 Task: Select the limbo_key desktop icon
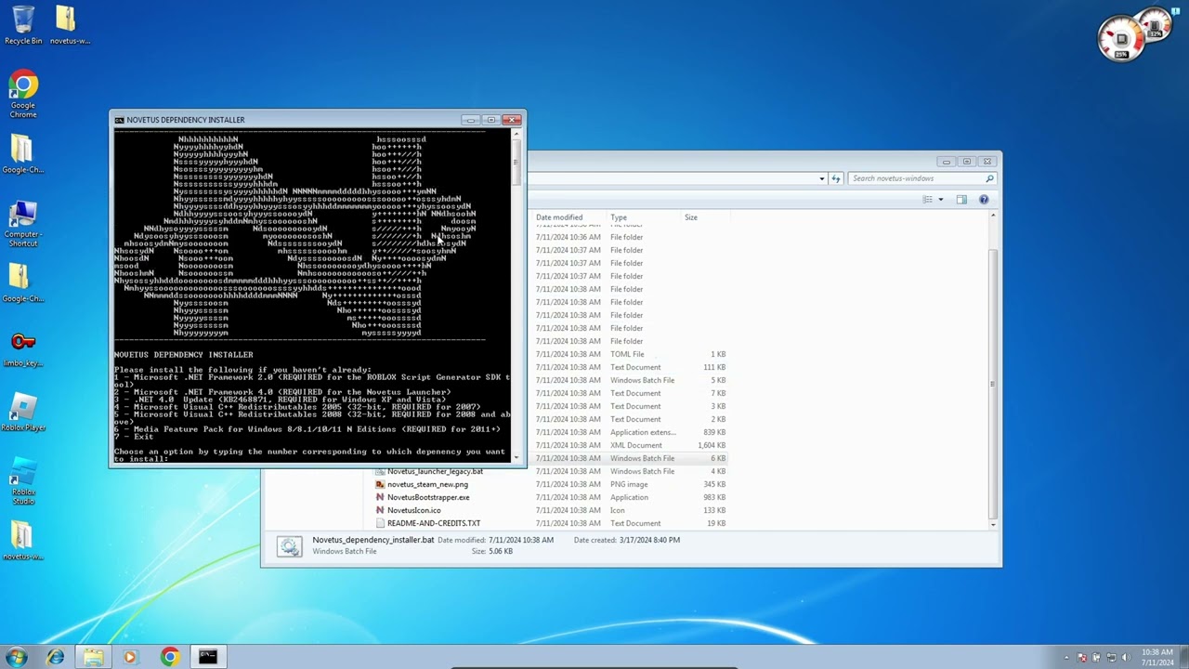pos(23,350)
